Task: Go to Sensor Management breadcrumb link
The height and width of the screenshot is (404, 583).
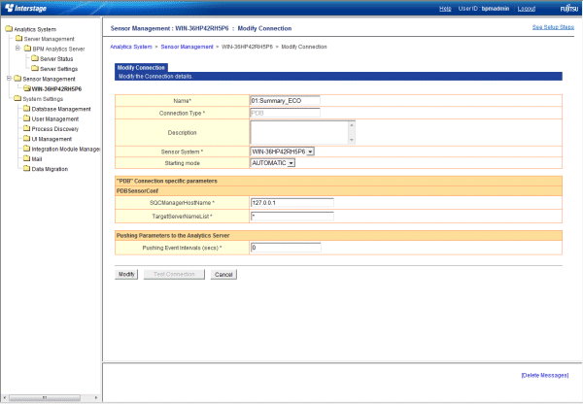Action: [187, 47]
